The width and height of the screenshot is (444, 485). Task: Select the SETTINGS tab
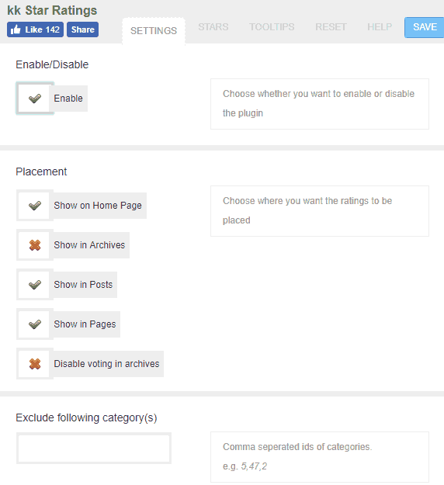tap(154, 30)
